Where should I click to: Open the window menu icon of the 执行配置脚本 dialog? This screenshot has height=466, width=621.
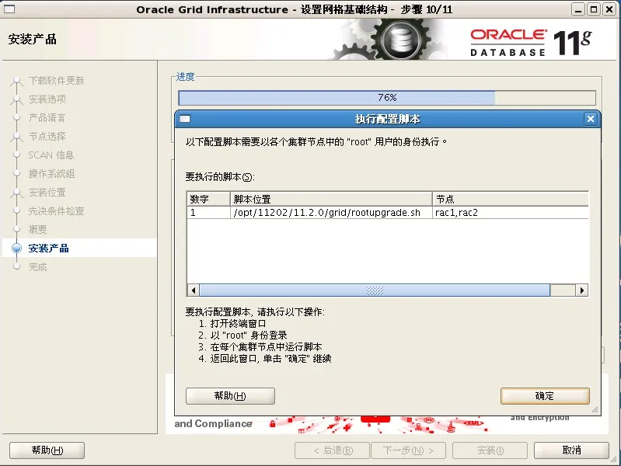pyautogui.click(x=185, y=119)
